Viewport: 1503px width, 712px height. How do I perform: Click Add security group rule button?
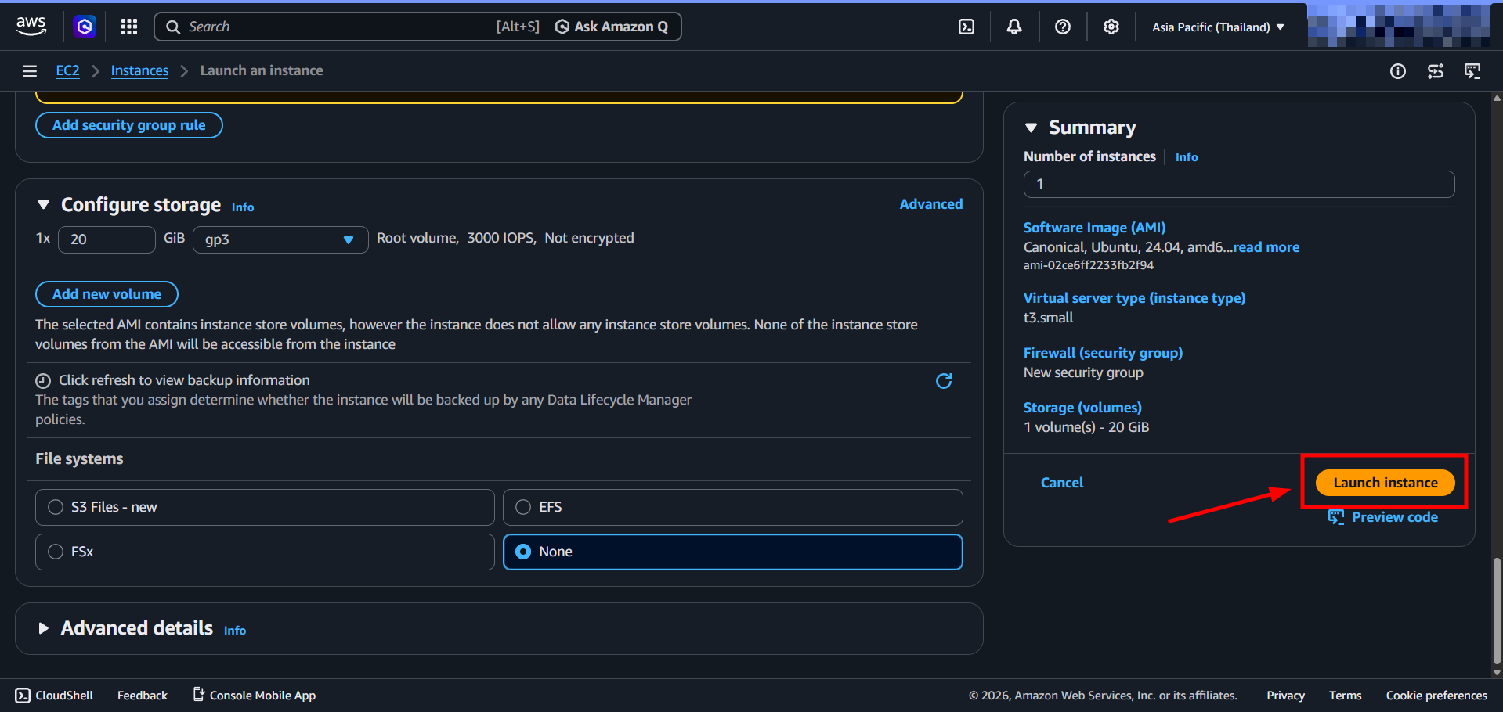[x=129, y=125]
